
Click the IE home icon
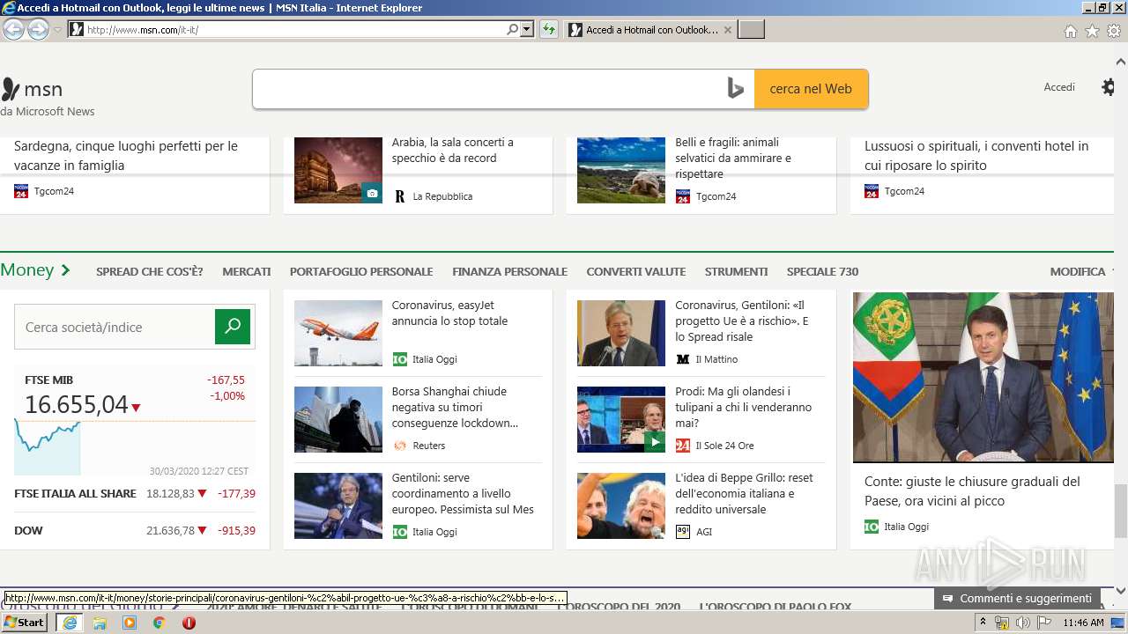click(x=1070, y=31)
